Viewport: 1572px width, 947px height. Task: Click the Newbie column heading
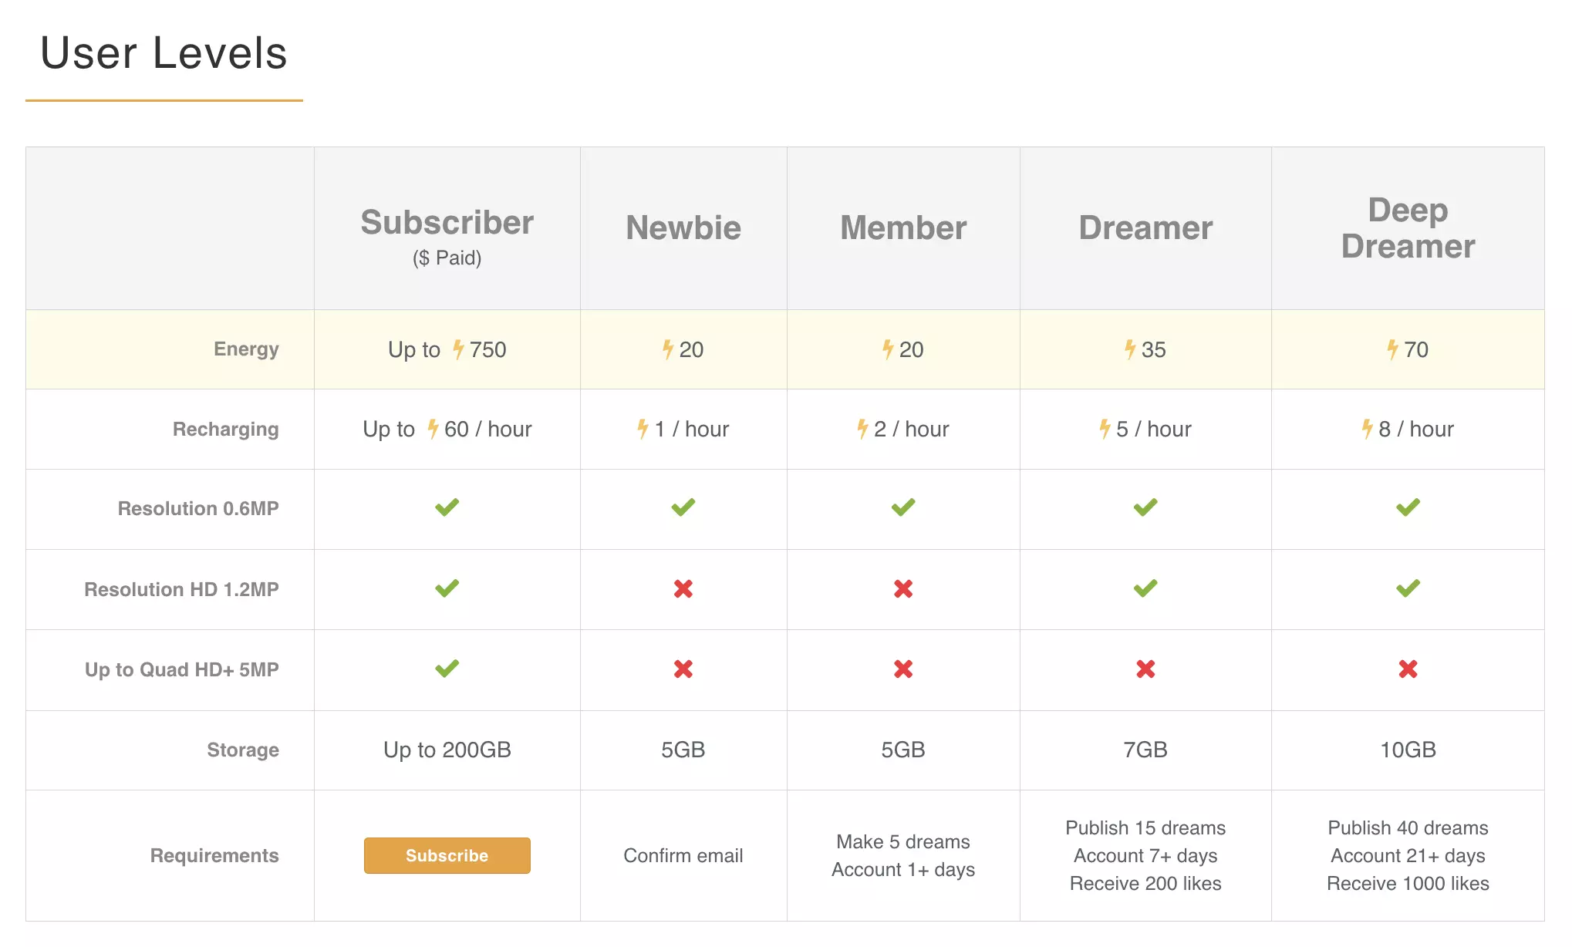click(683, 227)
